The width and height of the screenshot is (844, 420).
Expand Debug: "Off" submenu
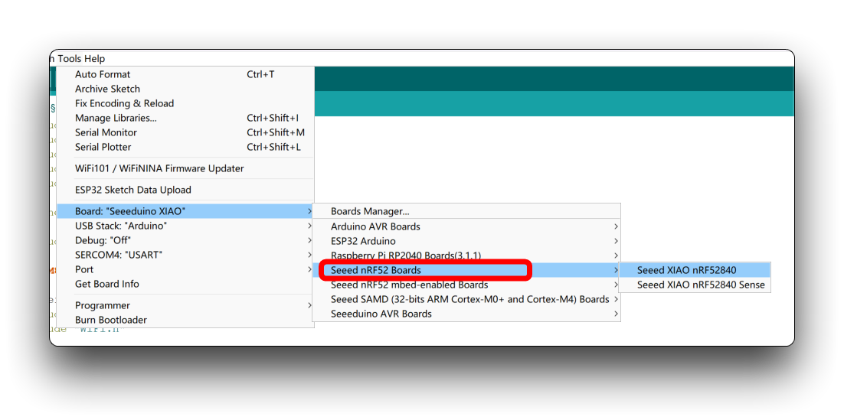(x=185, y=240)
